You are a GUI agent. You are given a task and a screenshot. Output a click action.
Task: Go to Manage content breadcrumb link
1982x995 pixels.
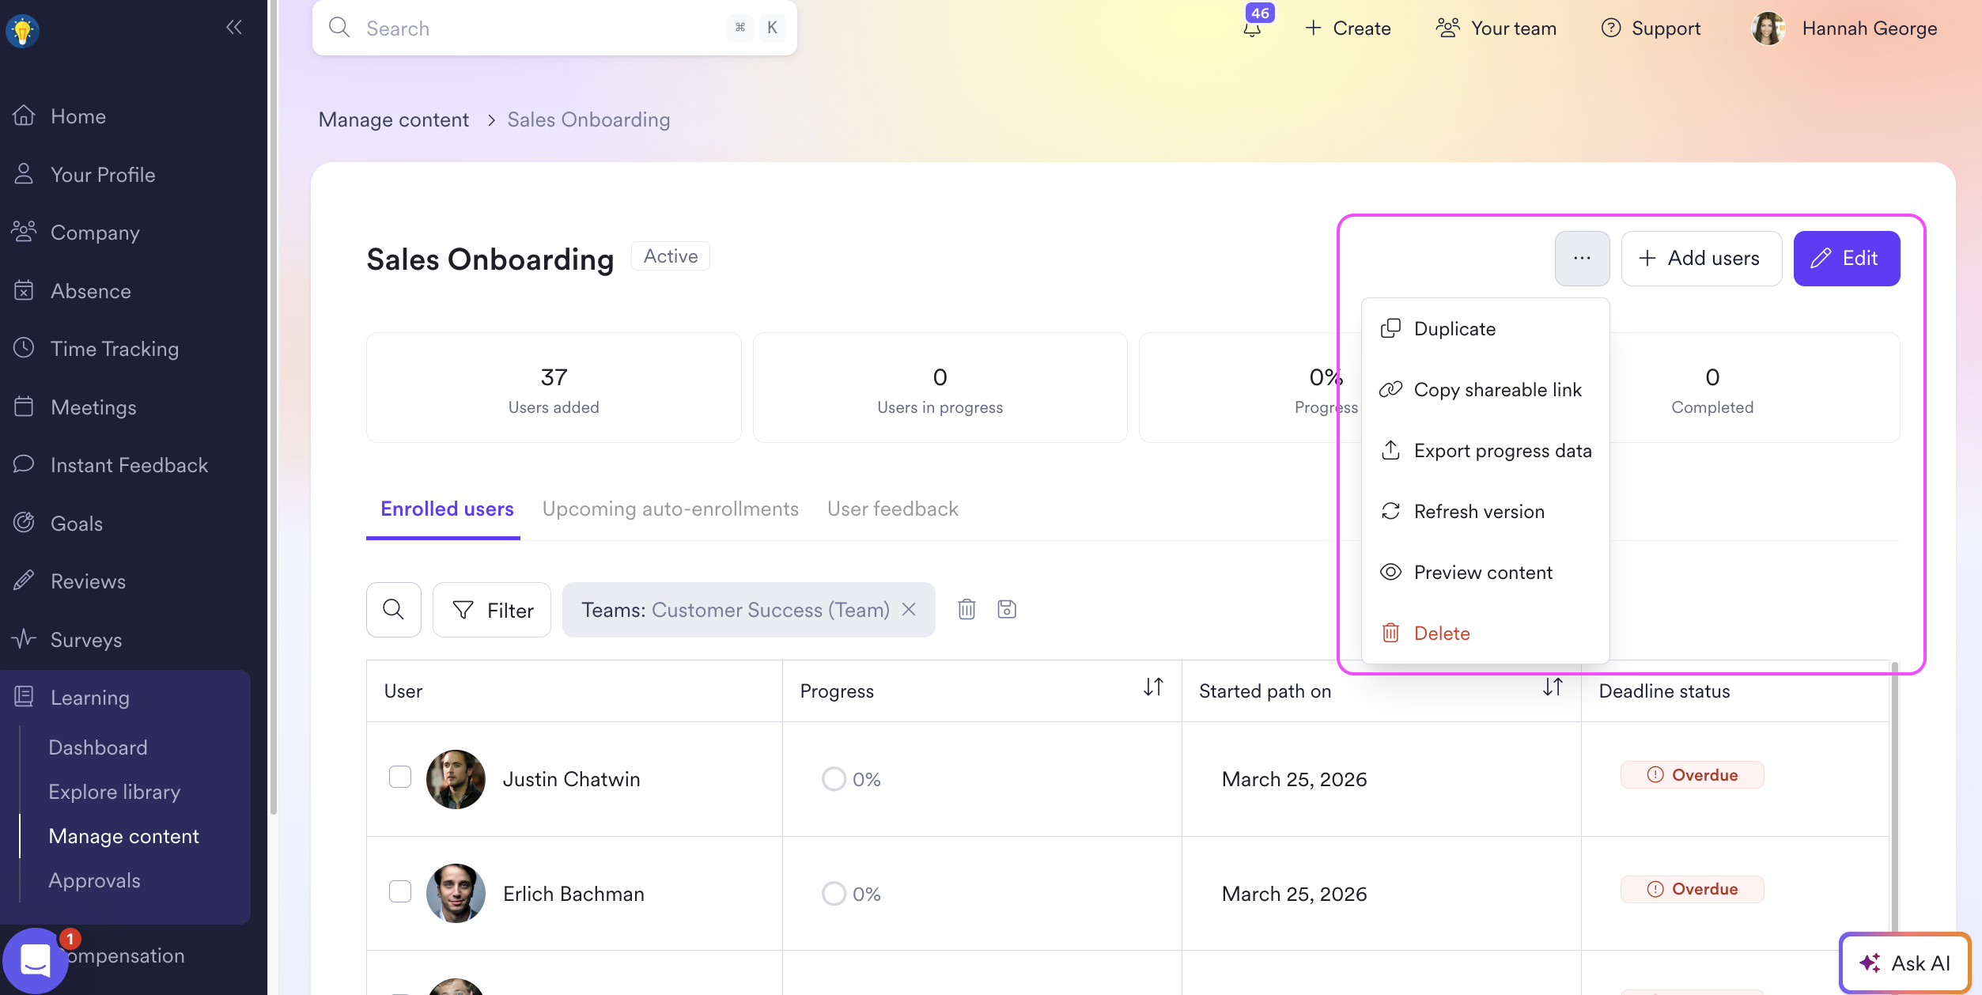tap(393, 119)
